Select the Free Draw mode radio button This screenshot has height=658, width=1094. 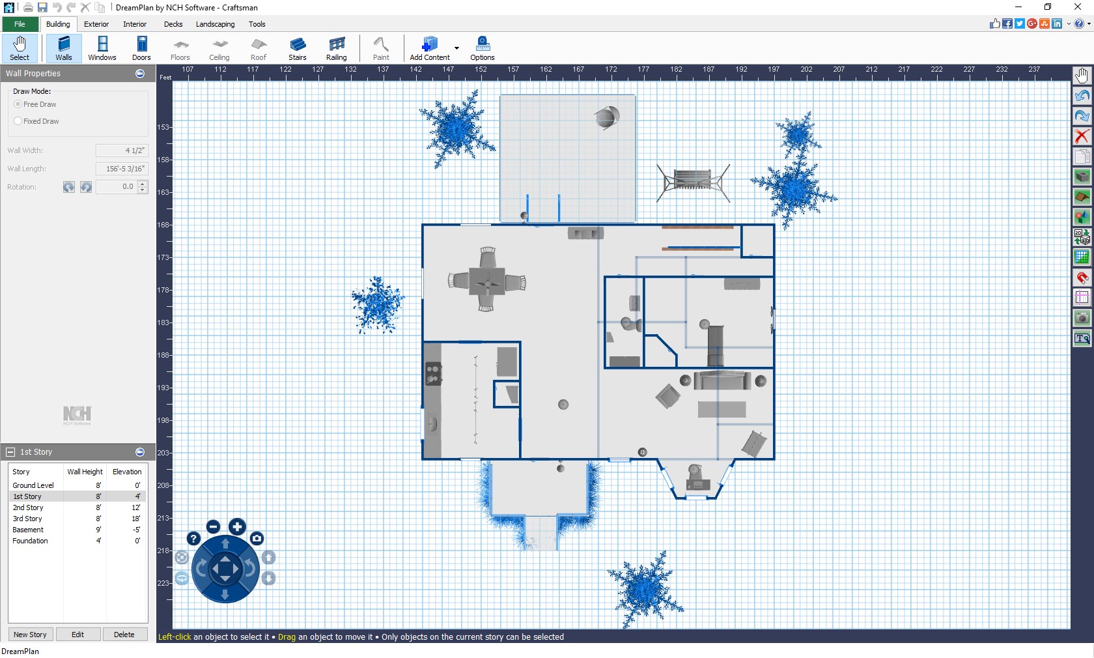pos(18,104)
